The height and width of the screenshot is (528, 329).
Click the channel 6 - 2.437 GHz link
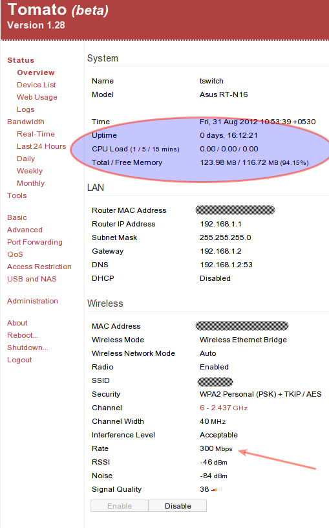tap(224, 408)
